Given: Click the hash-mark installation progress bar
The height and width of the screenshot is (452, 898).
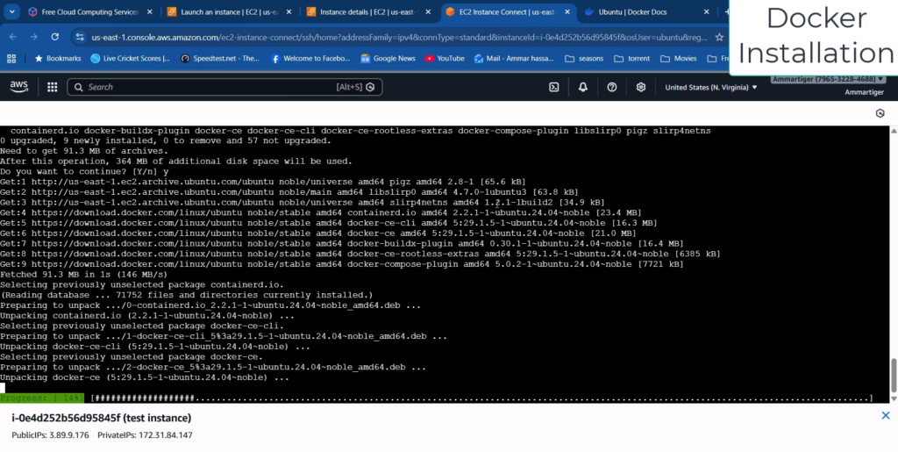Looking at the screenshot, I should pos(481,398).
